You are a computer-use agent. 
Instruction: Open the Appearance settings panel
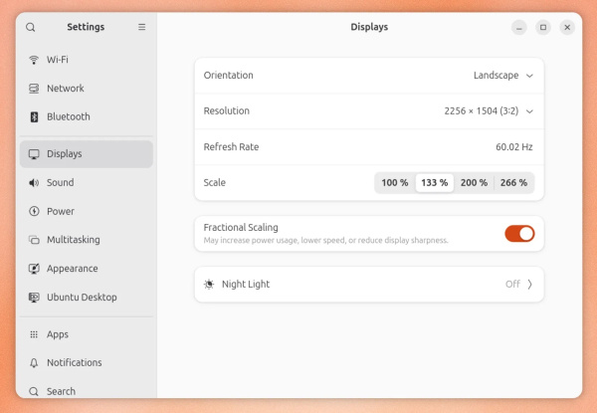point(72,269)
